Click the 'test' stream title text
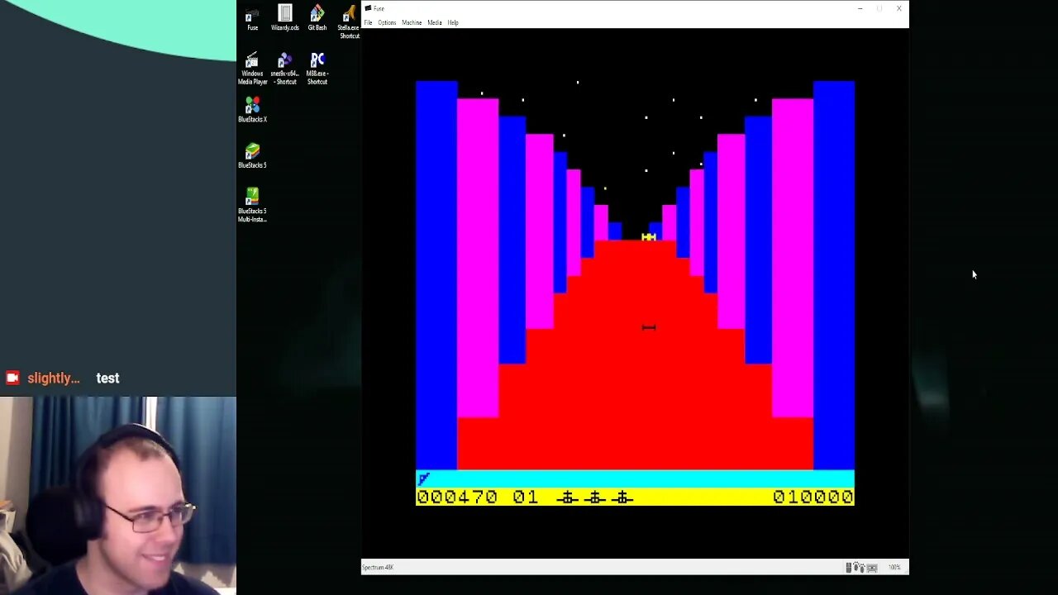This screenshot has width=1058, height=595. [x=107, y=378]
